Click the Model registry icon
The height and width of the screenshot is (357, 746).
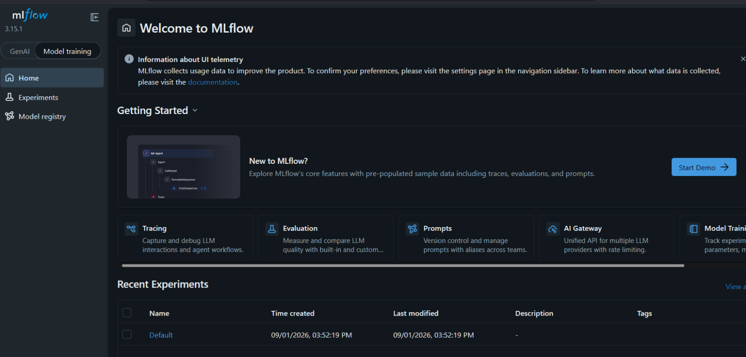(x=10, y=116)
